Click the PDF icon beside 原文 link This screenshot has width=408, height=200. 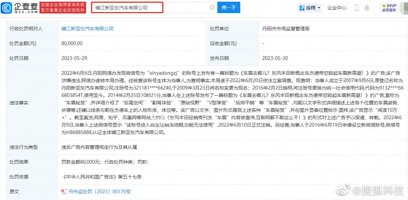tap(64, 192)
